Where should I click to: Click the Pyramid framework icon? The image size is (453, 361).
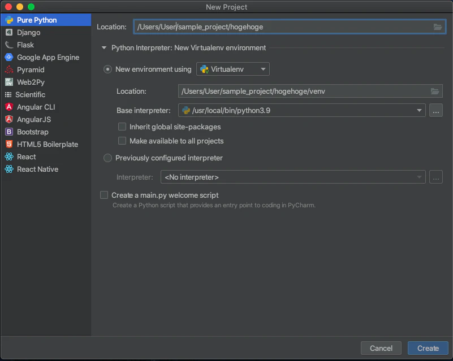(9, 69)
